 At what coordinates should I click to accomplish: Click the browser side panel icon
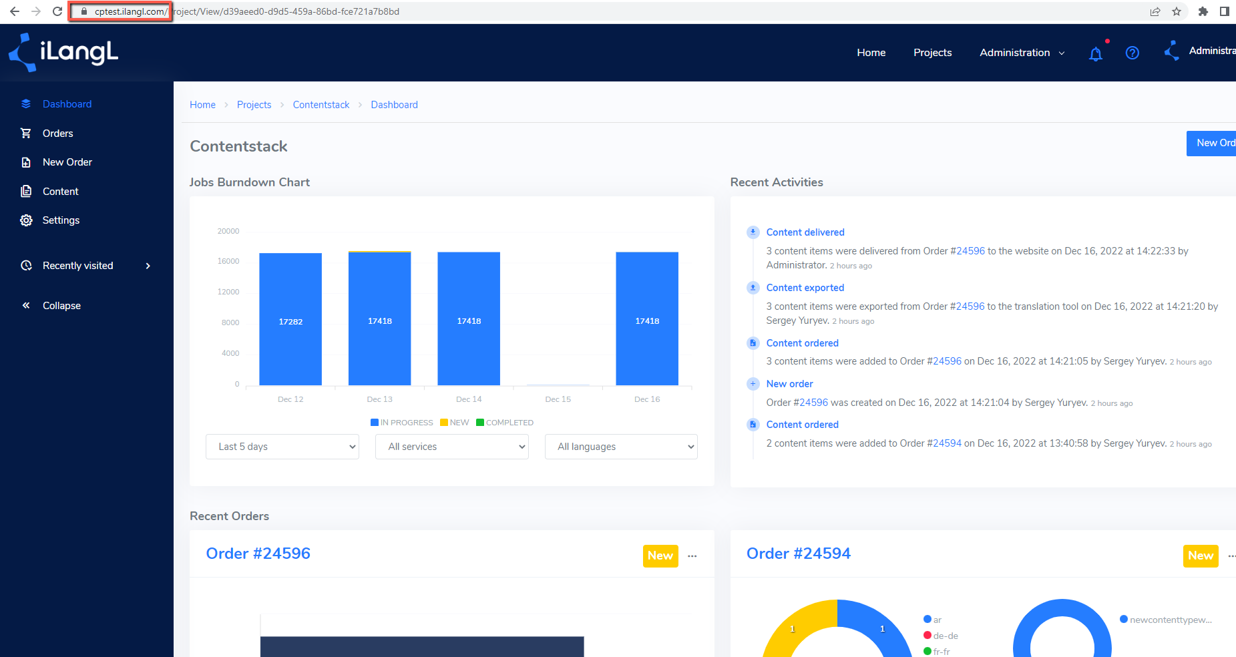pos(1225,11)
